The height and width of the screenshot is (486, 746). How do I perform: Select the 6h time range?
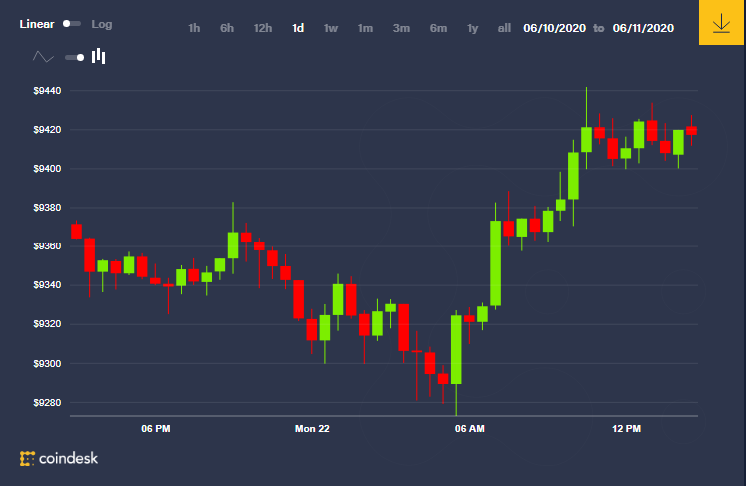coord(227,28)
